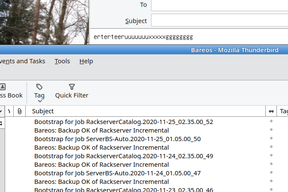Toggle read dot for ServerBS-Auto 2020-11-25_01.05.00_50

[271, 138]
